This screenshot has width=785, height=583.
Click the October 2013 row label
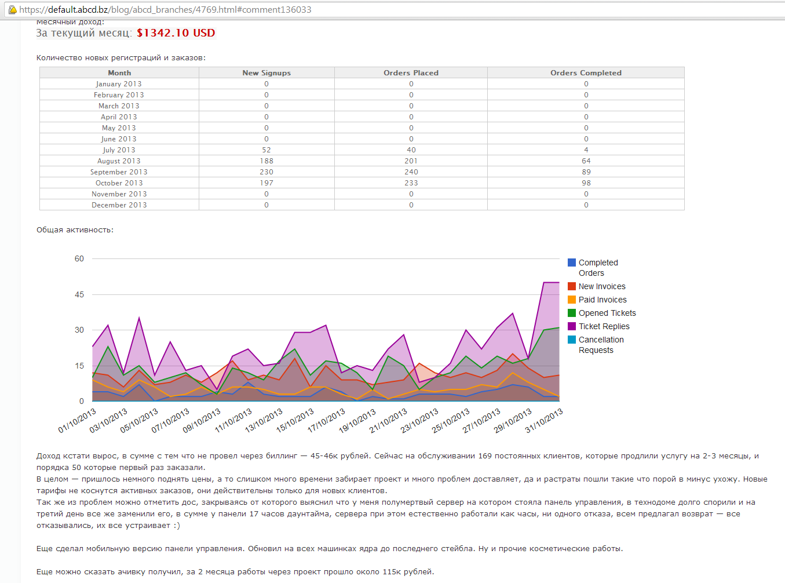(x=119, y=183)
